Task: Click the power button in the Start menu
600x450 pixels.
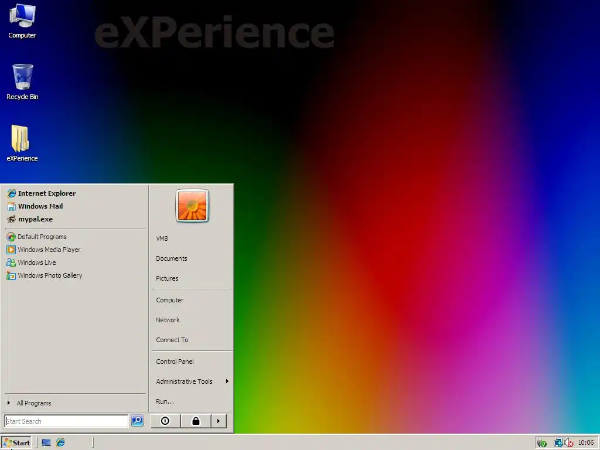Action: (165, 421)
